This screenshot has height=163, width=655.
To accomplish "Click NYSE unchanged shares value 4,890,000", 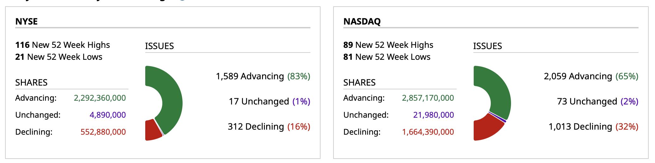I will click(108, 115).
